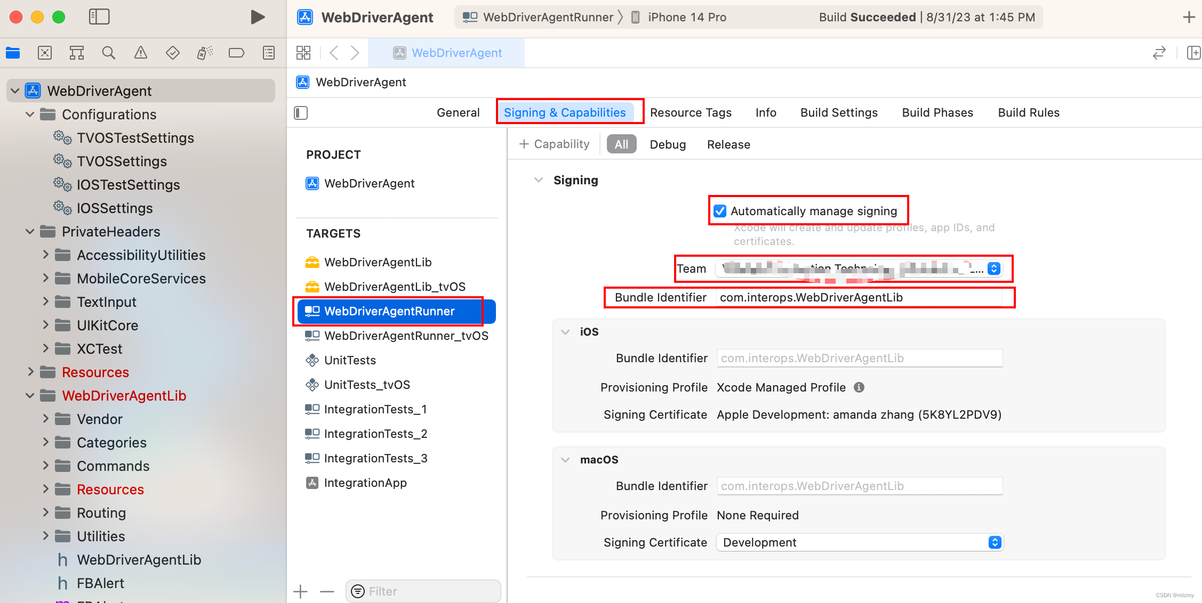The width and height of the screenshot is (1202, 603).
Task: Open the Test navigator diamond icon
Action: coord(173,53)
